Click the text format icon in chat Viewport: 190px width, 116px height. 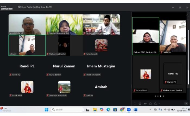pyautogui.click(x=135, y=104)
